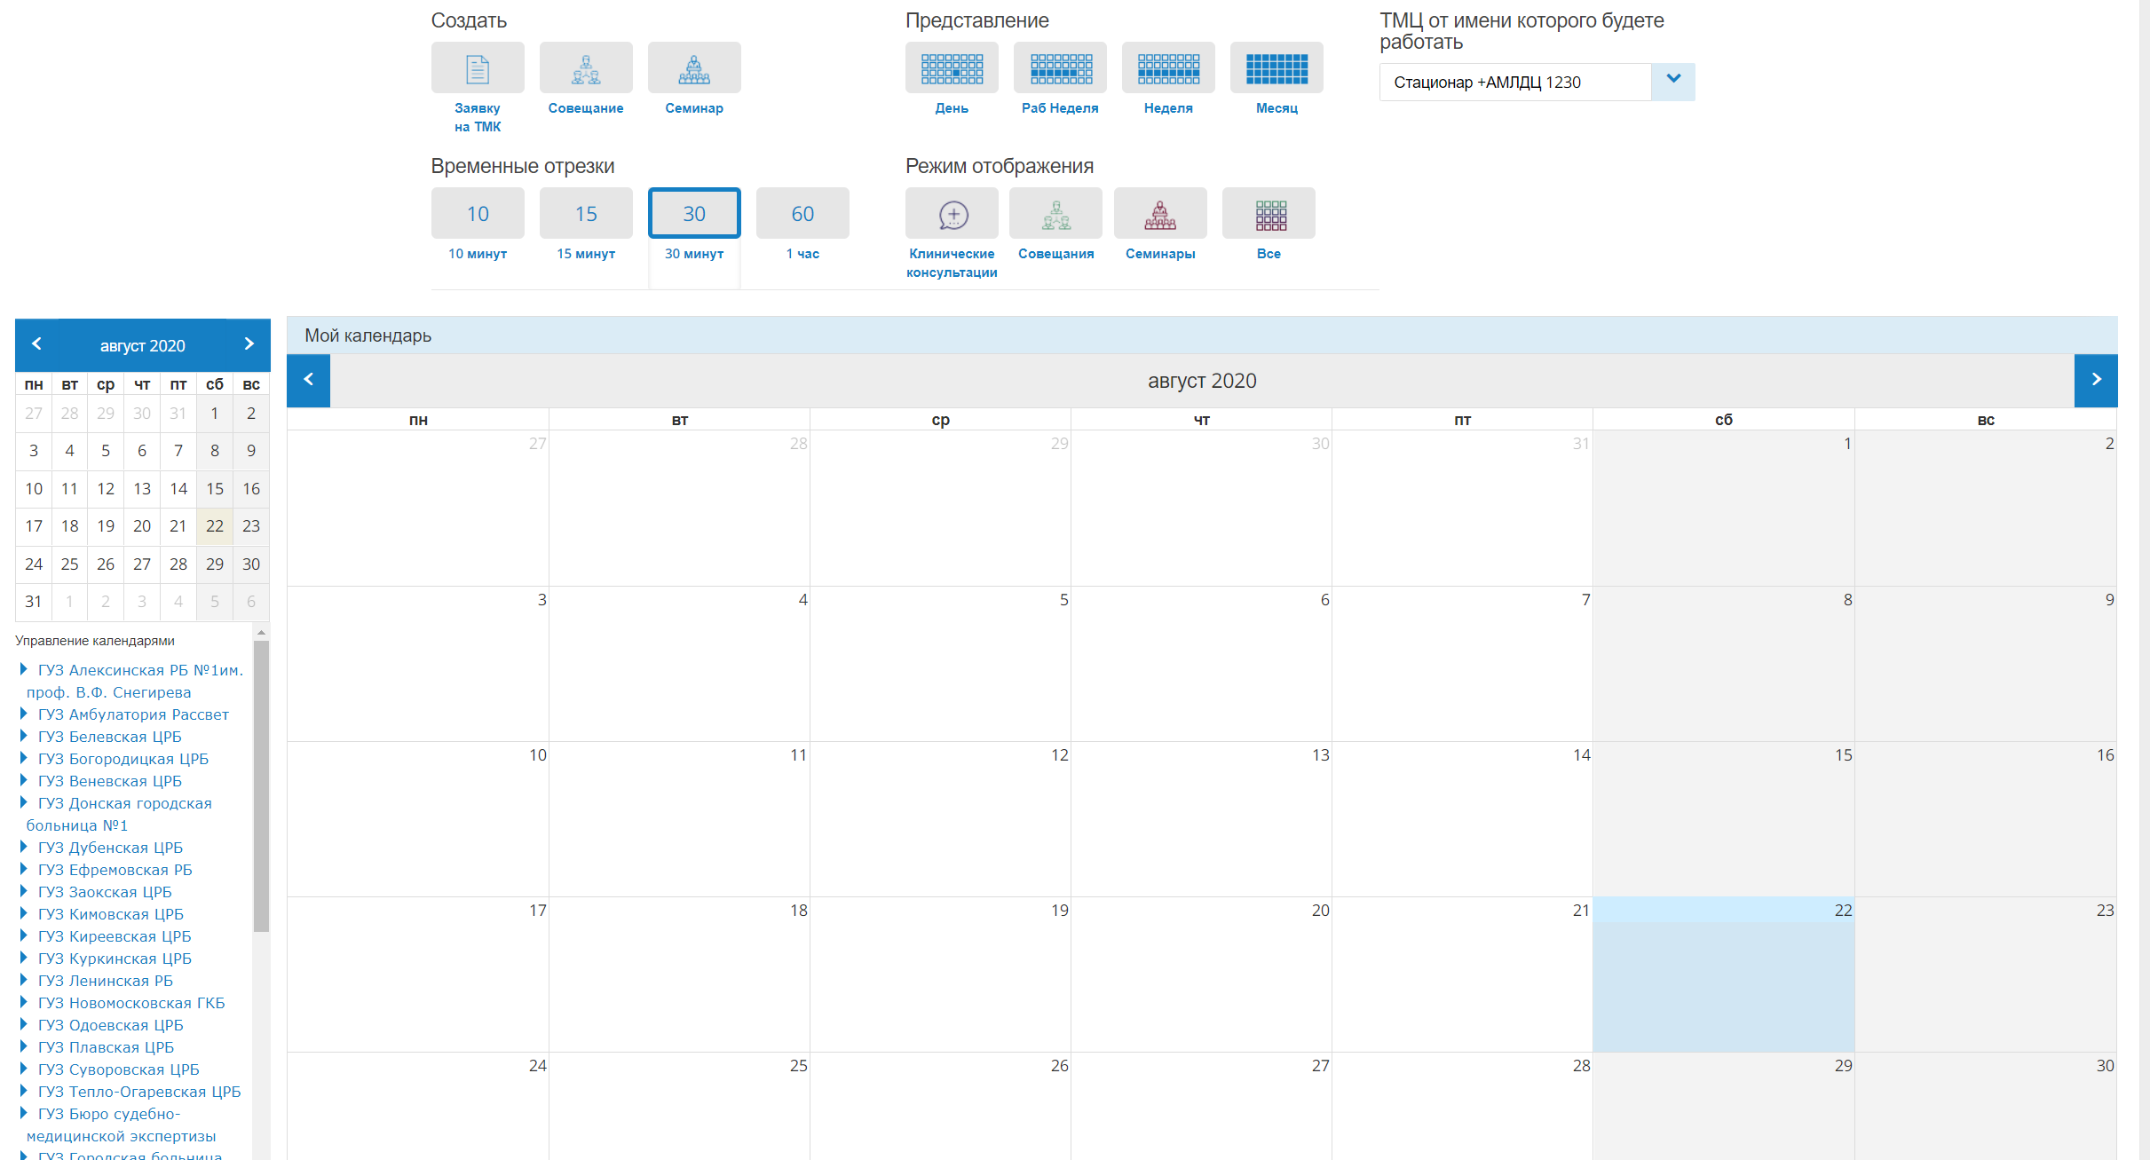Select day 3 cell in main calendar
This screenshot has height=1160, width=2150.
tap(418, 664)
